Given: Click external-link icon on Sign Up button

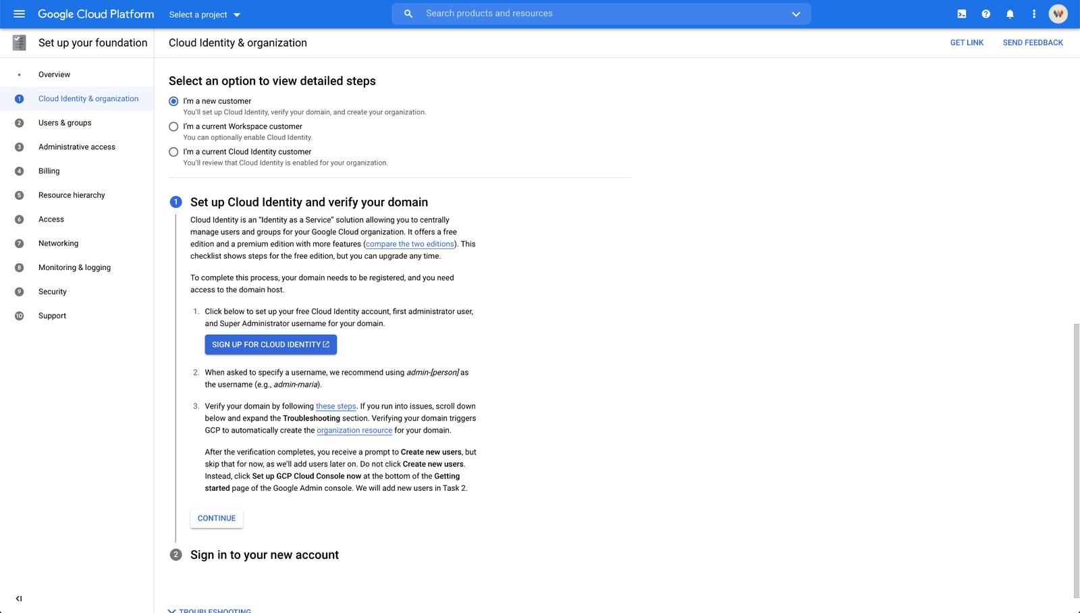Looking at the screenshot, I should click(x=327, y=344).
